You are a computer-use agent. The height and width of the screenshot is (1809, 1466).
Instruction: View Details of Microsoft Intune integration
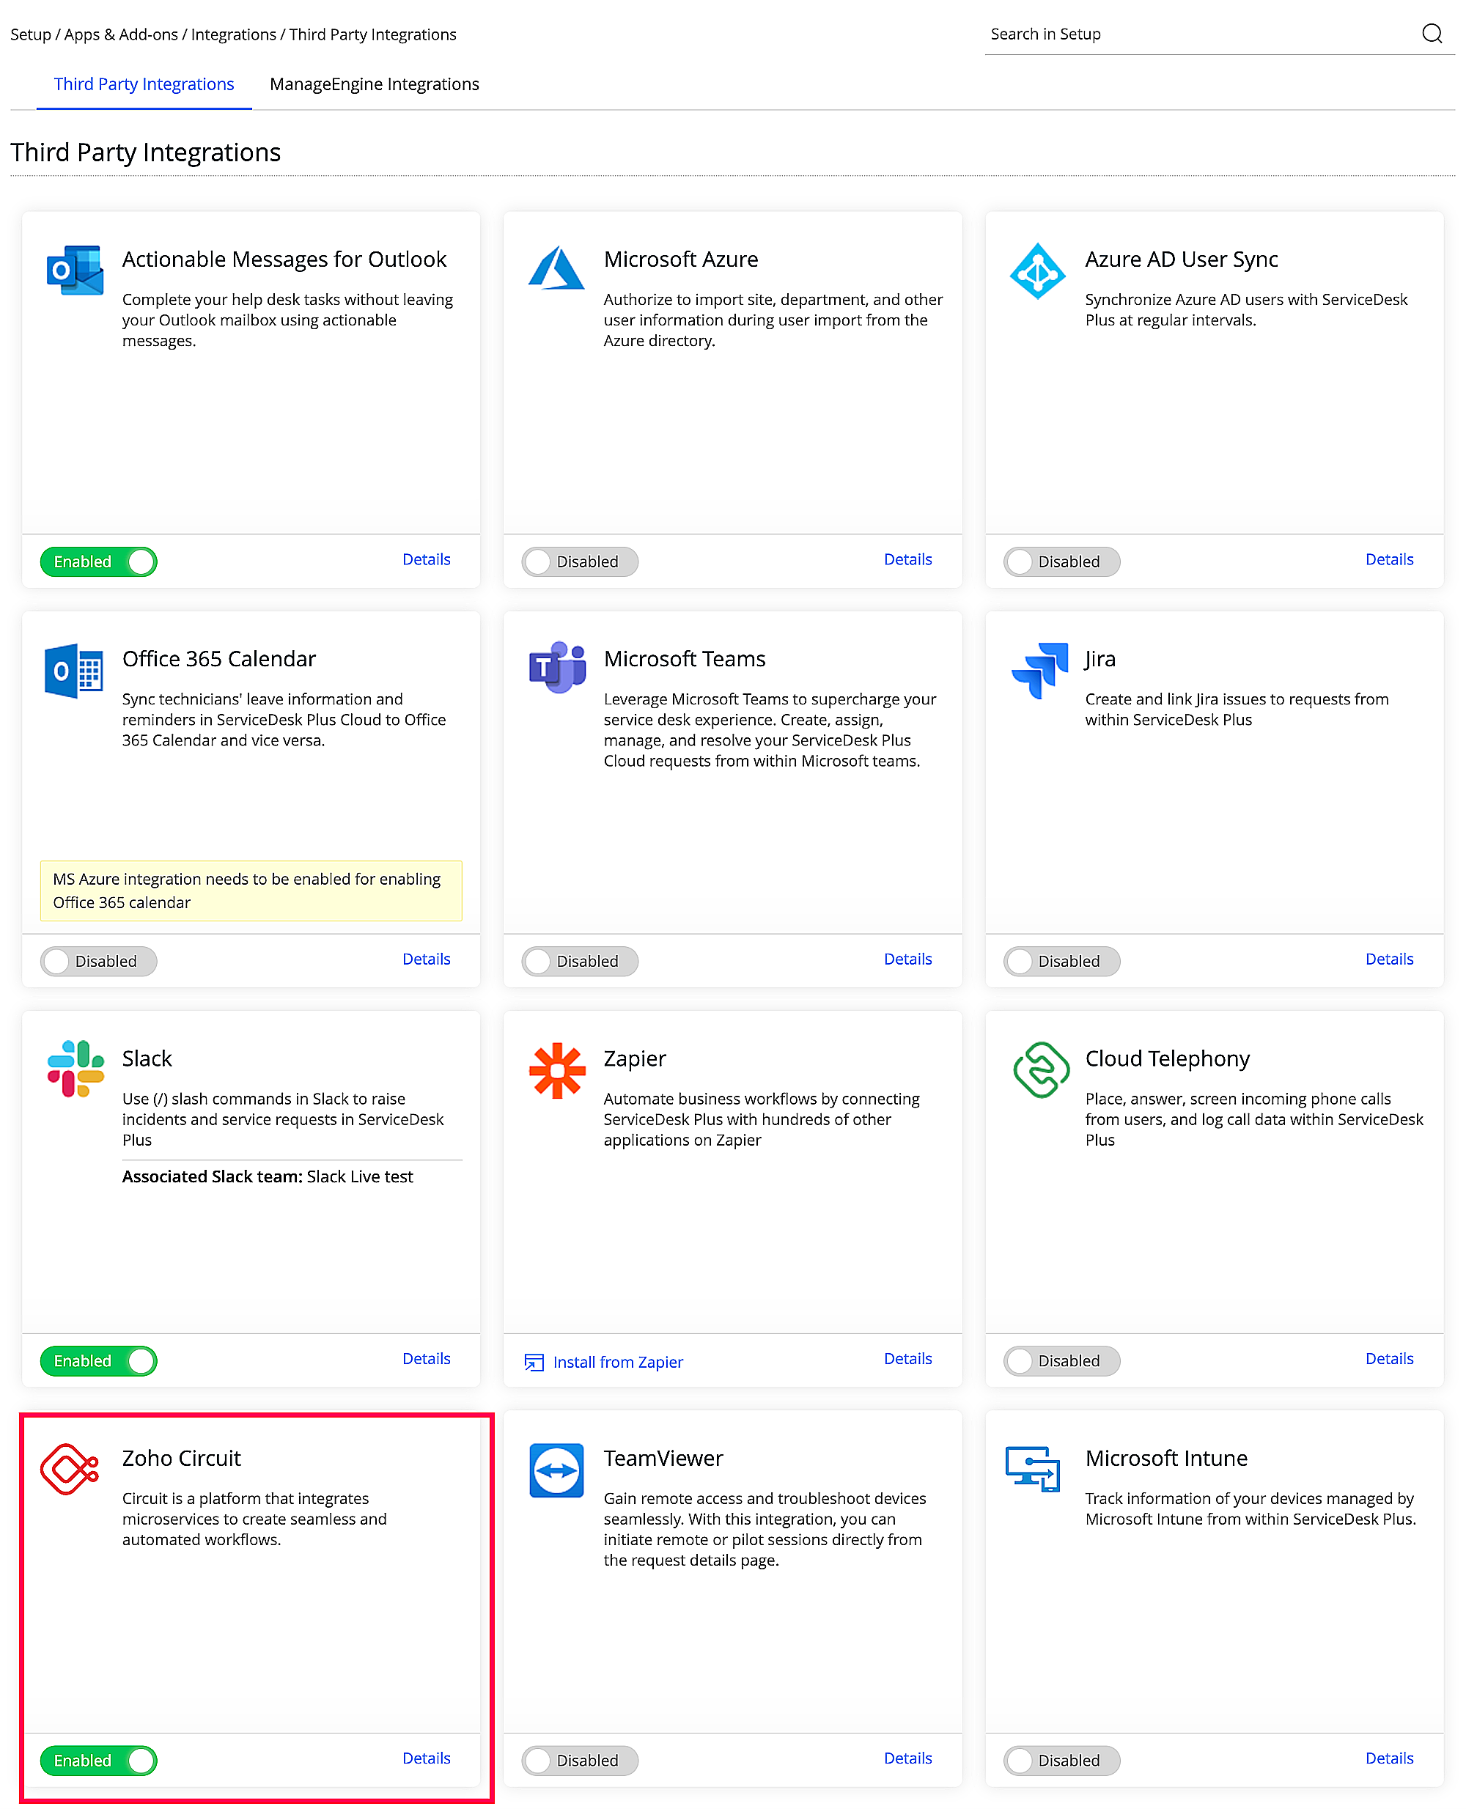pyautogui.click(x=1389, y=1758)
